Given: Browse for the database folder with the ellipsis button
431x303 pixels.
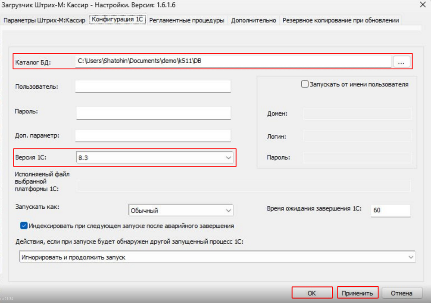Looking at the screenshot, I should point(401,62).
